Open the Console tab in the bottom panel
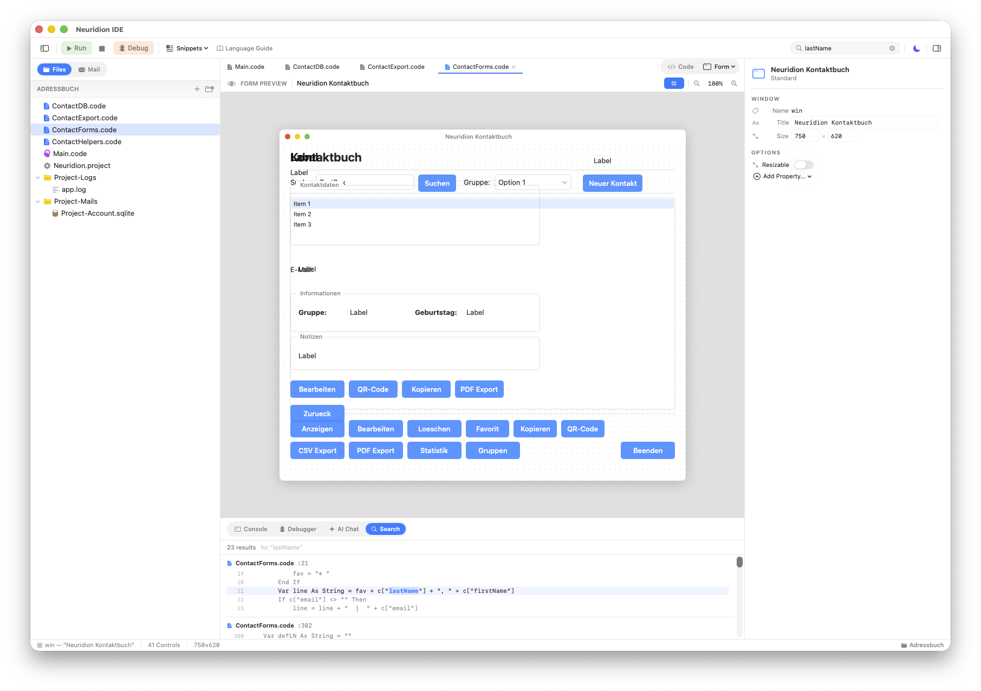This screenshot has height=691, width=981. pos(250,528)
